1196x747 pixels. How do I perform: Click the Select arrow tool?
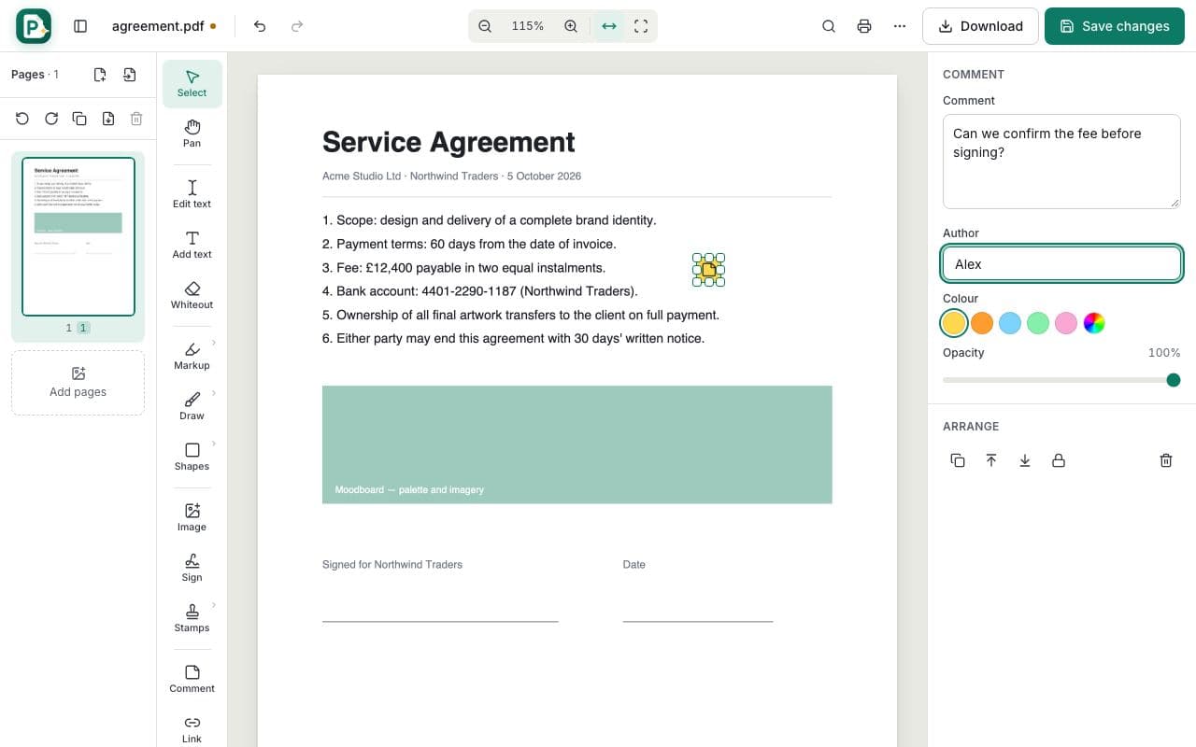[192, 83]
